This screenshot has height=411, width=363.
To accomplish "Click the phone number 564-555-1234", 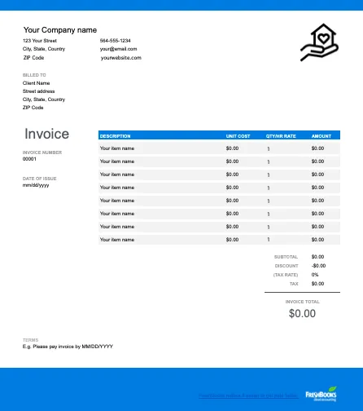I will point(115,41).
